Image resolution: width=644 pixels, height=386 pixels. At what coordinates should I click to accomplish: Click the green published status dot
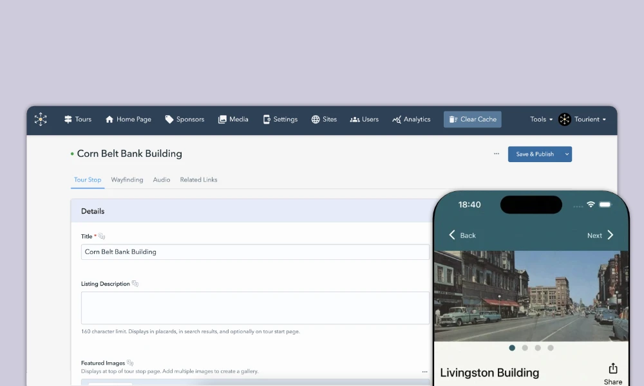pos(72,154)
